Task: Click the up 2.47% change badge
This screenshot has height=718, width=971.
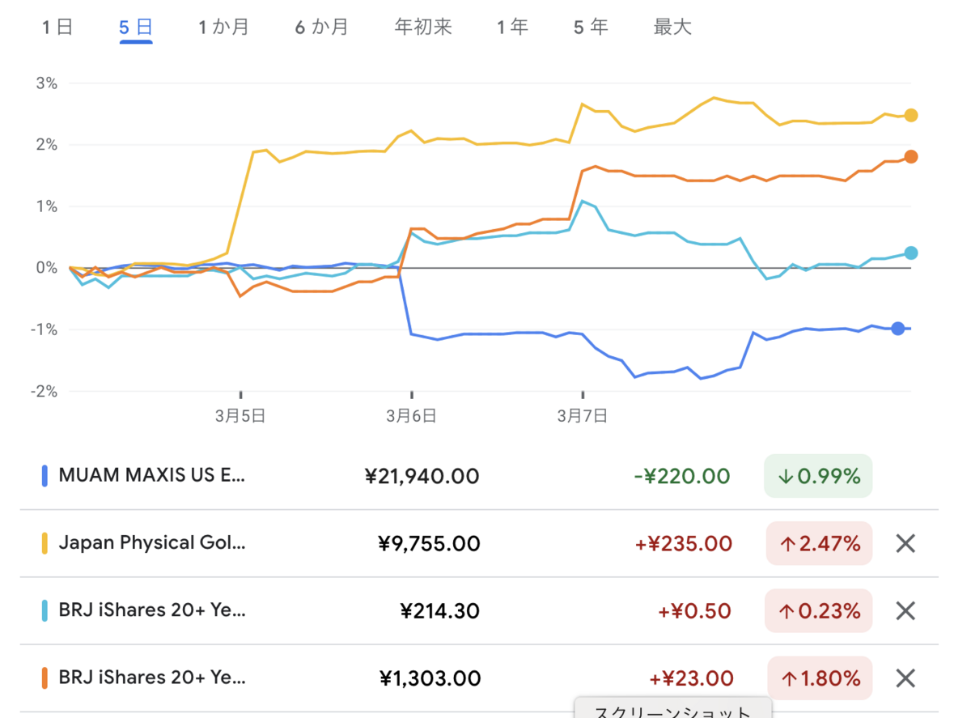Action: point(819,543)
